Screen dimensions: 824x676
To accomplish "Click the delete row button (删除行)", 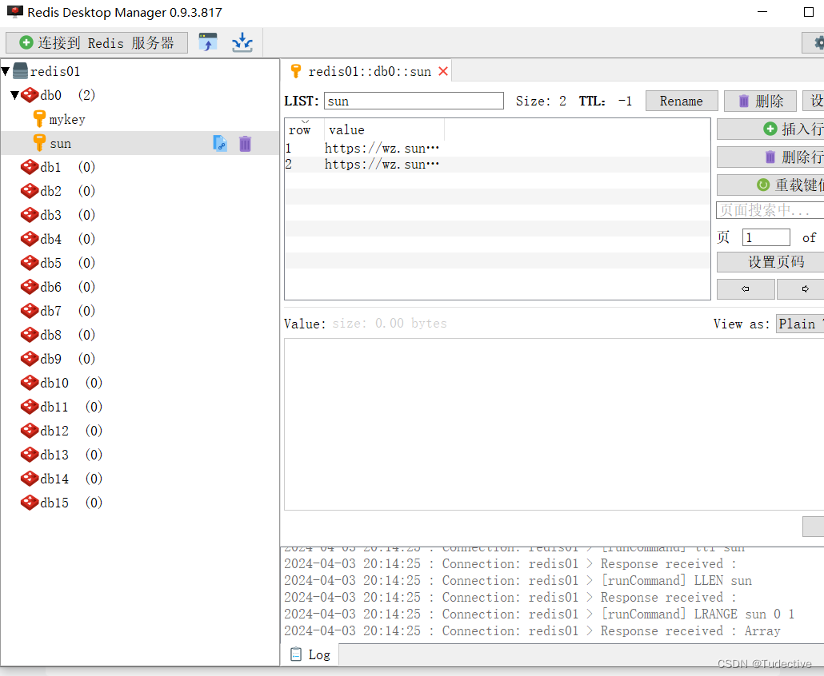I will click(x=770, y=157).
